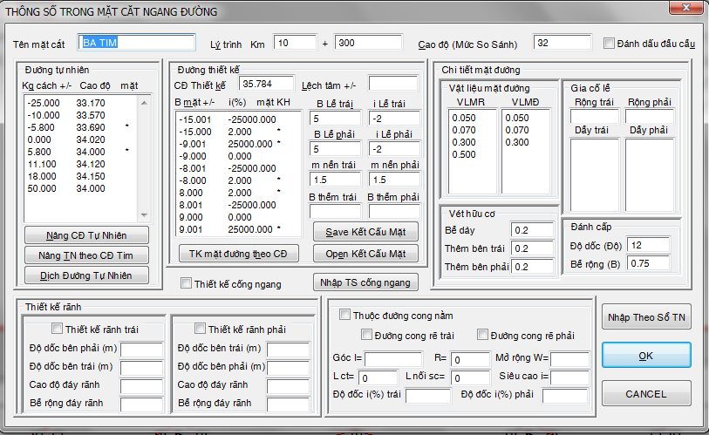Click the Độ dốc (Độ) field
This screenshot has height=435, width=709.
649,245
